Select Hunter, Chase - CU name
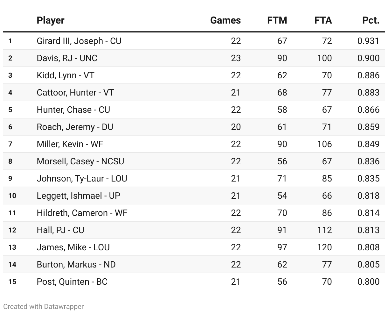The height and width of the screenshot is (314, 388). 73,110
